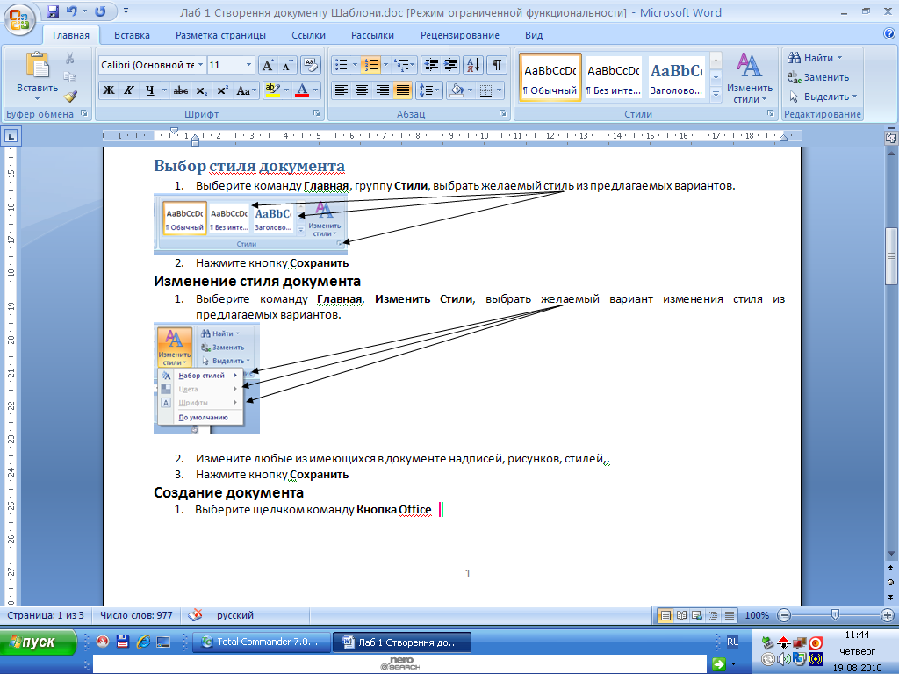This screenshot has width=899, height=674.
Task: Open Word help question mark icon
Action: click(889, 34)
